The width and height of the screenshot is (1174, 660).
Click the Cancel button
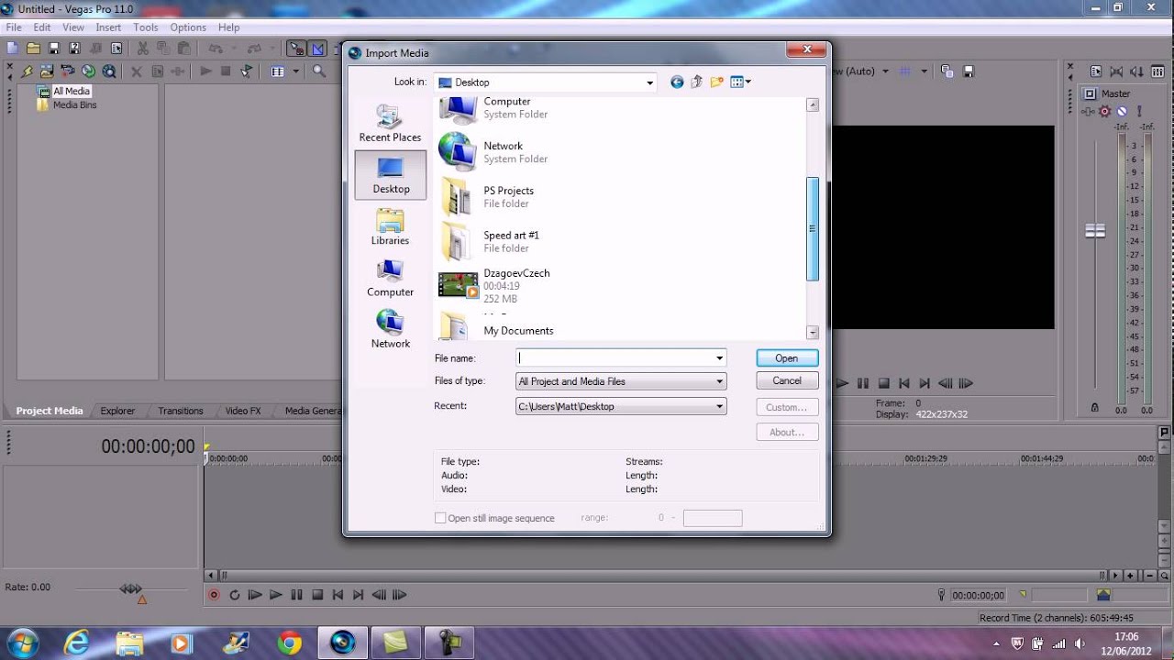tap(787, 380)
